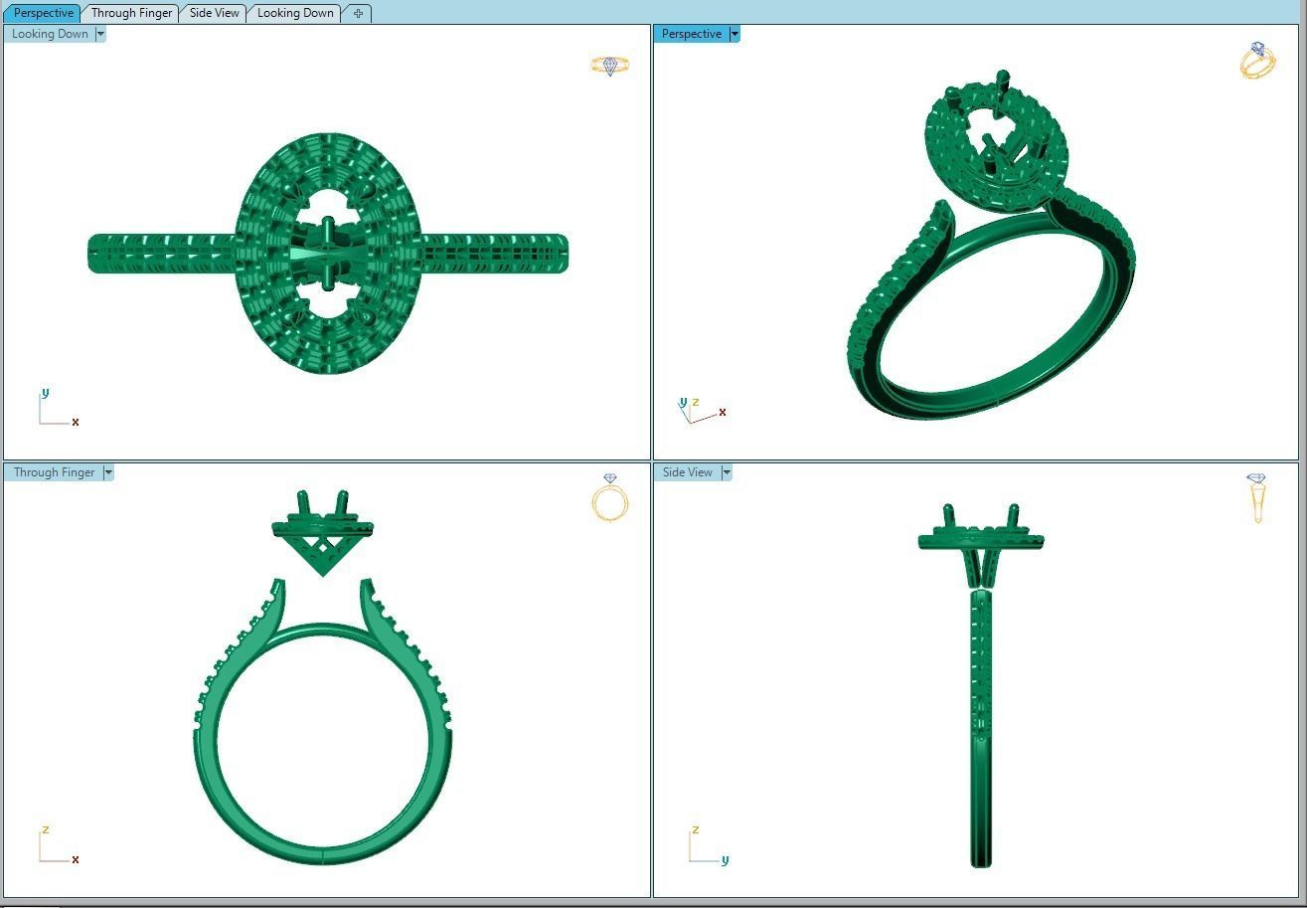The height and width of the screenshot is (908, 1307).
Task: Click the ZX axis indicator in Through Finger
Action: pyautogui.click(x=58, y=845)
